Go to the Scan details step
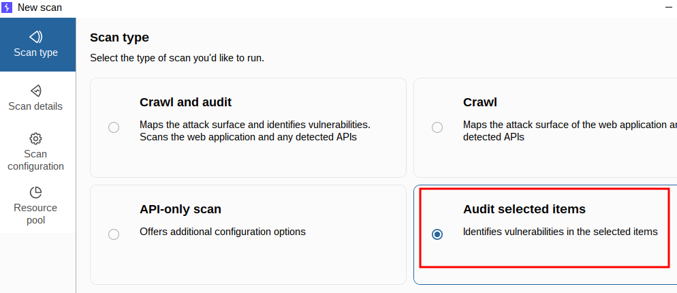 [35, 98]
